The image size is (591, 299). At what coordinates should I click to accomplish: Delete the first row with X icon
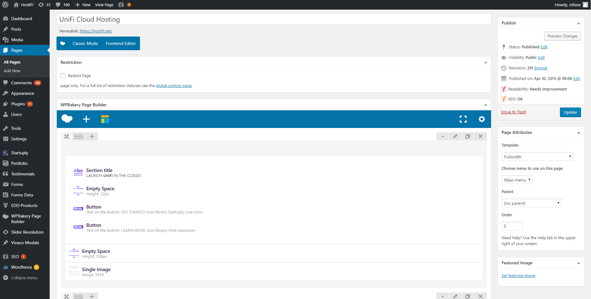[x=480, y=136]
